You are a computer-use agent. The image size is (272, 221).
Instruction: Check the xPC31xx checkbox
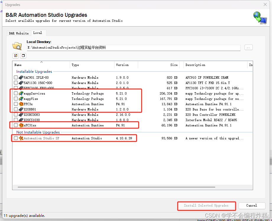(x=16, y=125)
